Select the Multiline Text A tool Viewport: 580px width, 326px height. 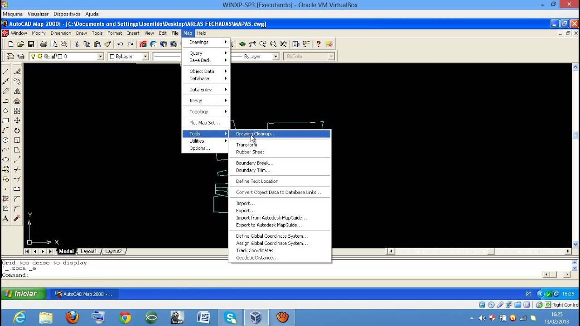(5, 218)
